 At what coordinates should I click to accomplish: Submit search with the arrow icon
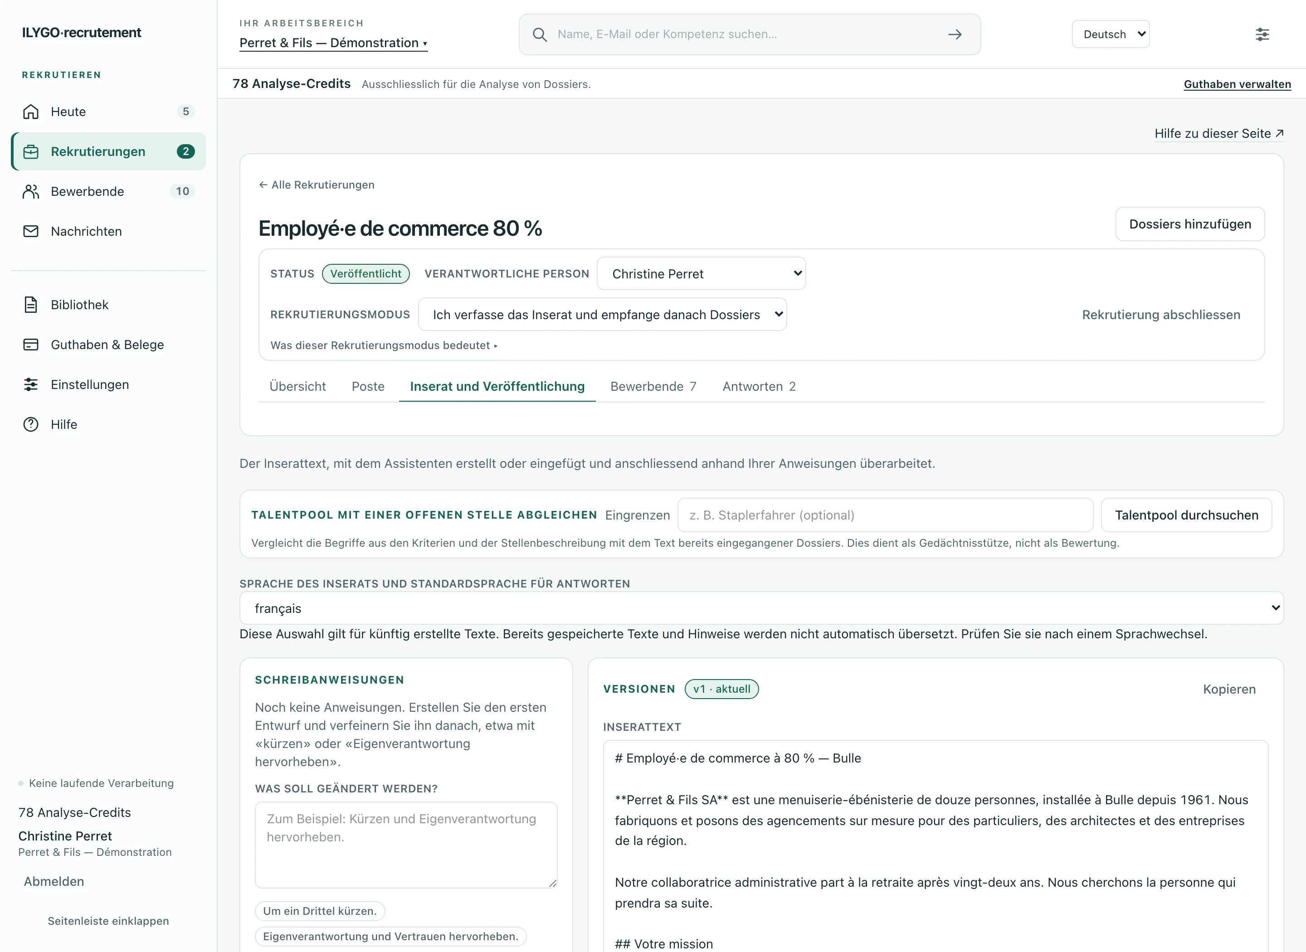[x=955, y=34]
